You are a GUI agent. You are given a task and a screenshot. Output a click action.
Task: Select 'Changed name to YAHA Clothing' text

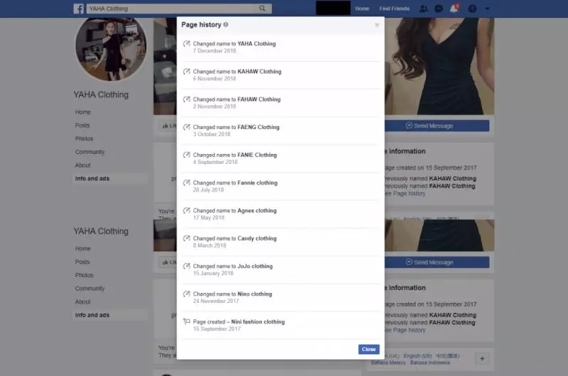tap(234, 44)
